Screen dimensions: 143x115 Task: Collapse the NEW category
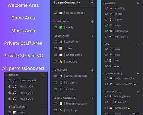coord(103,44)
